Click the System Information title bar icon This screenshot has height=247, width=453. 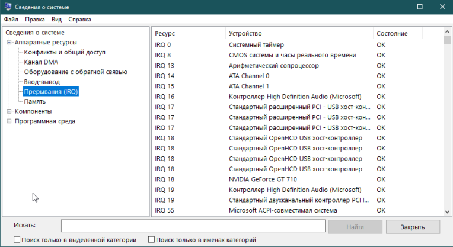(x=8, y=7)
